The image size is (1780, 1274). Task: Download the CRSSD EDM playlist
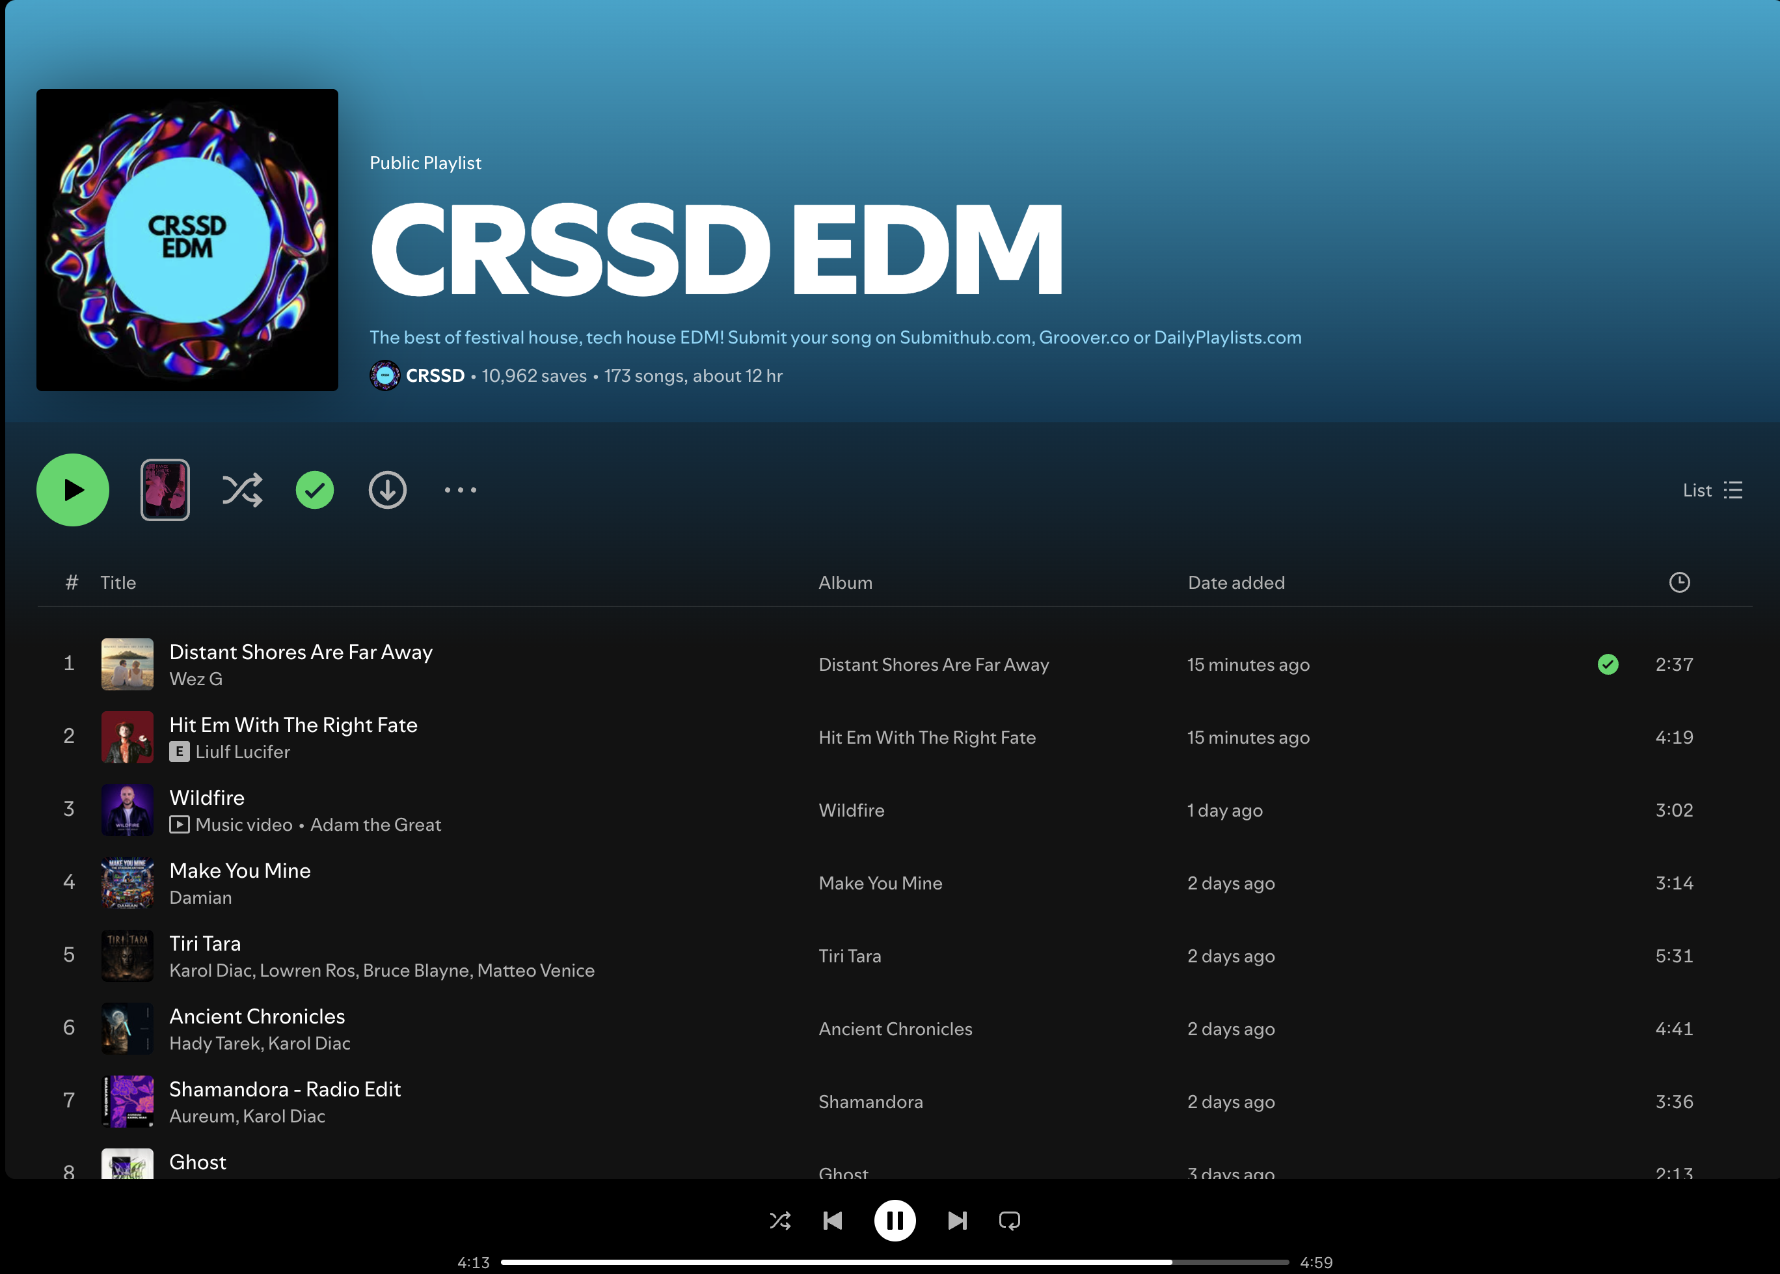point(388,491)
